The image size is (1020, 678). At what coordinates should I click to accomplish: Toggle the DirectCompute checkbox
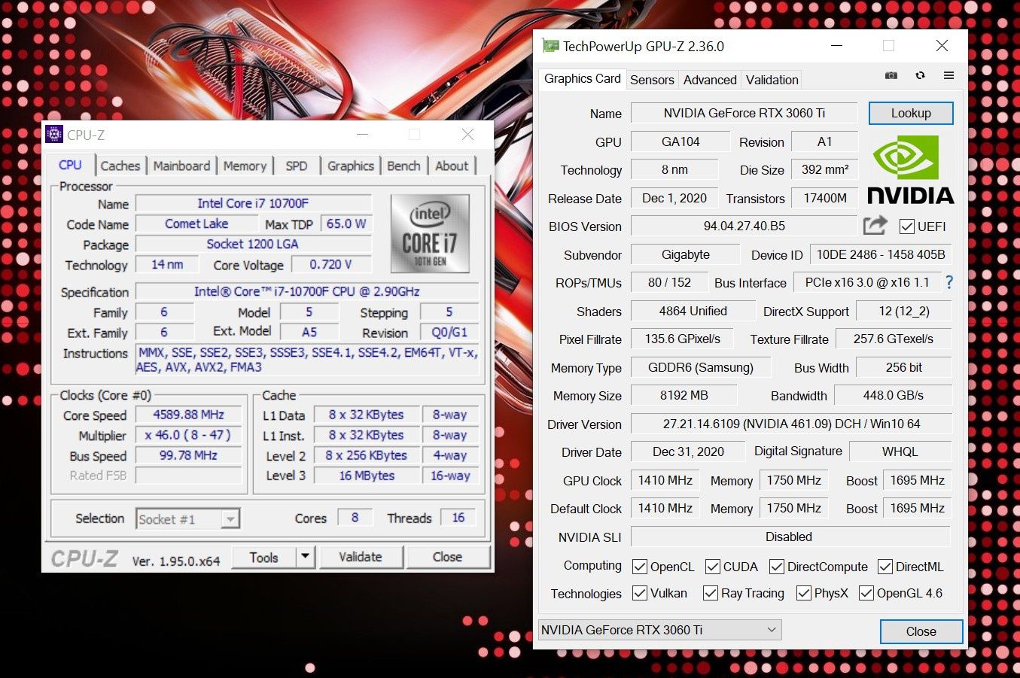(777, 567)
